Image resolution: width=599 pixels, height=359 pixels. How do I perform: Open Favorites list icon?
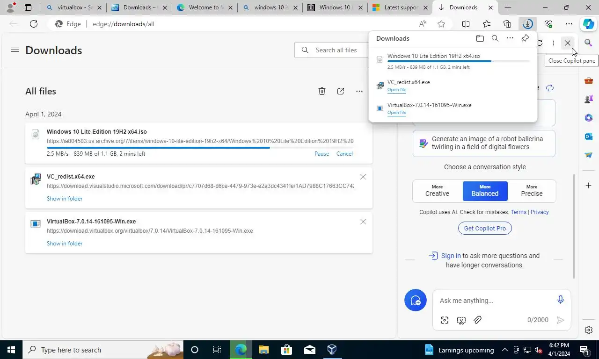[487, 24]
